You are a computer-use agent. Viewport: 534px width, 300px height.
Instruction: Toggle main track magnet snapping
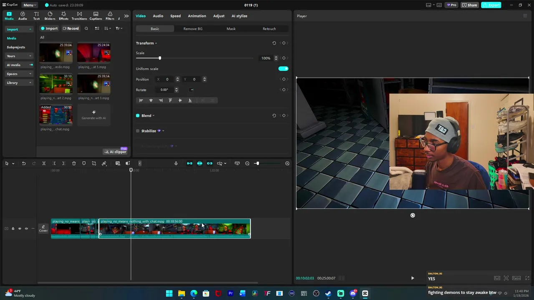click(189, 163)
